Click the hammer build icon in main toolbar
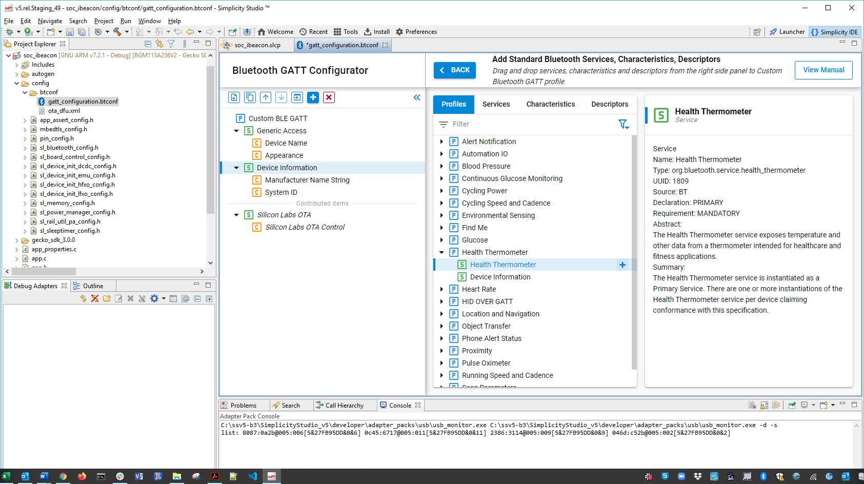 117,32
